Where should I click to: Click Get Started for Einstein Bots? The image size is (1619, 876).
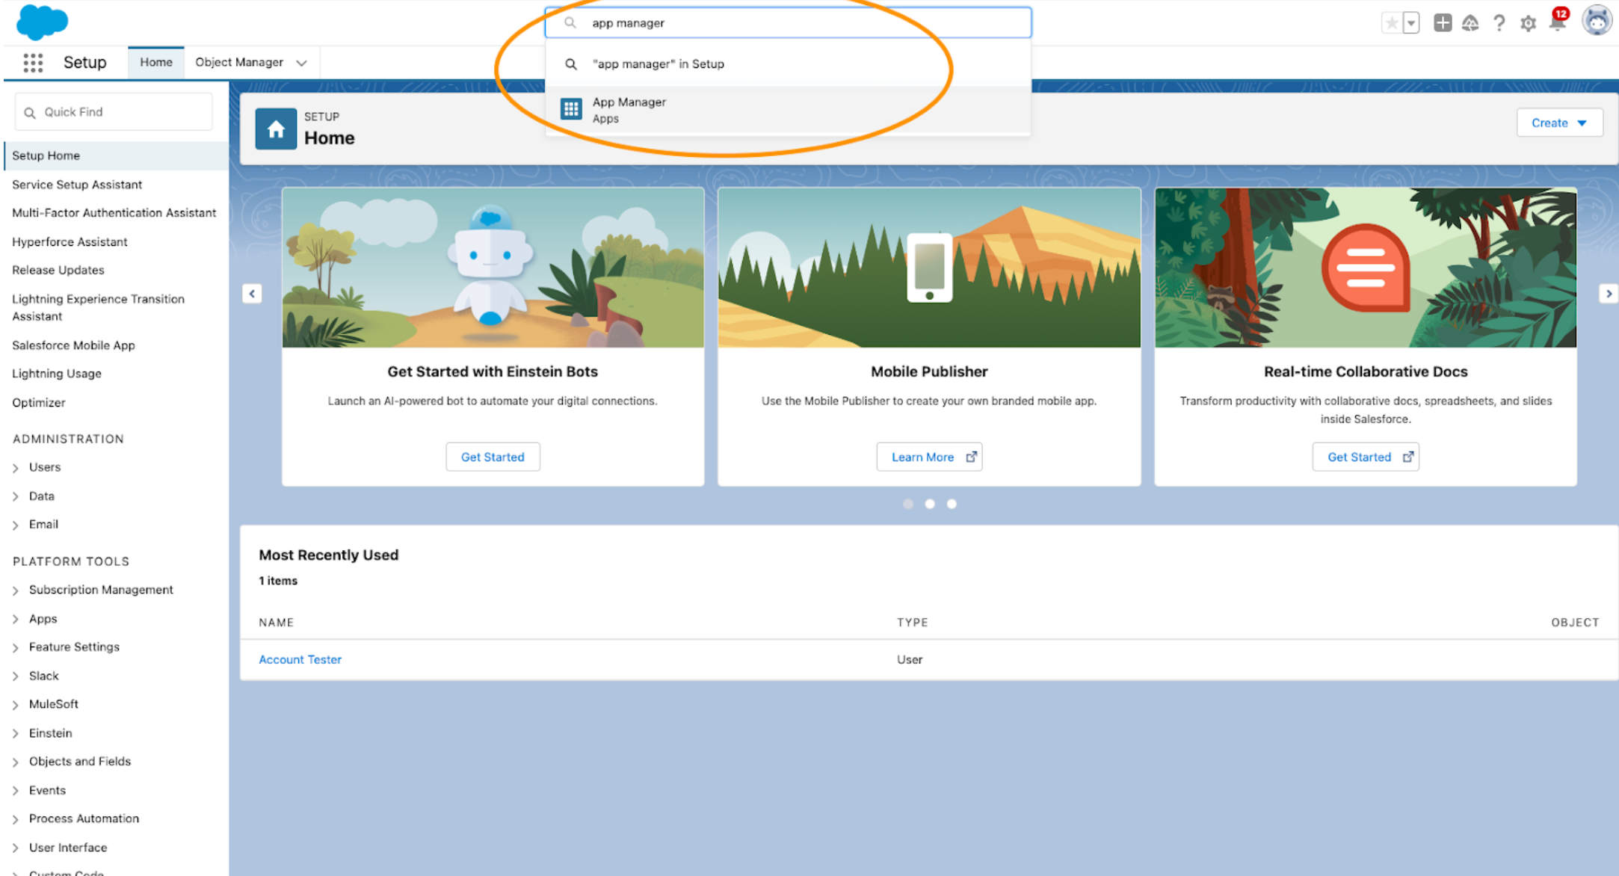click(493, 457)
